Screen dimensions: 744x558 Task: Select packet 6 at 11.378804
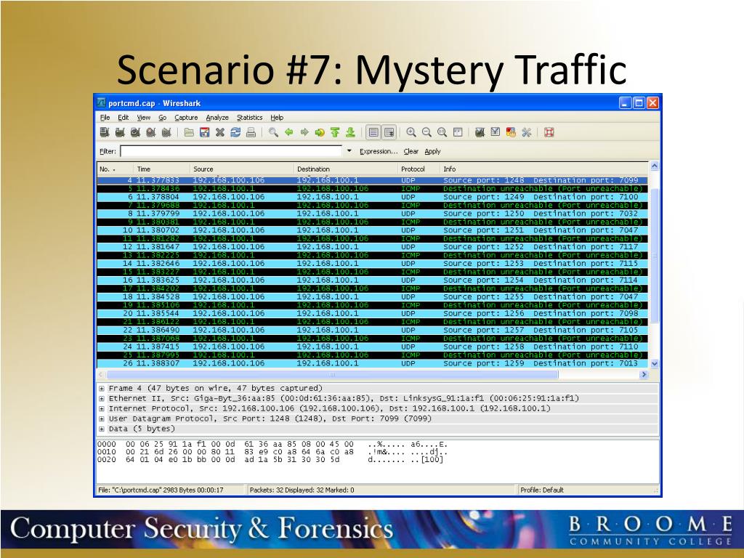coord(373,197)
